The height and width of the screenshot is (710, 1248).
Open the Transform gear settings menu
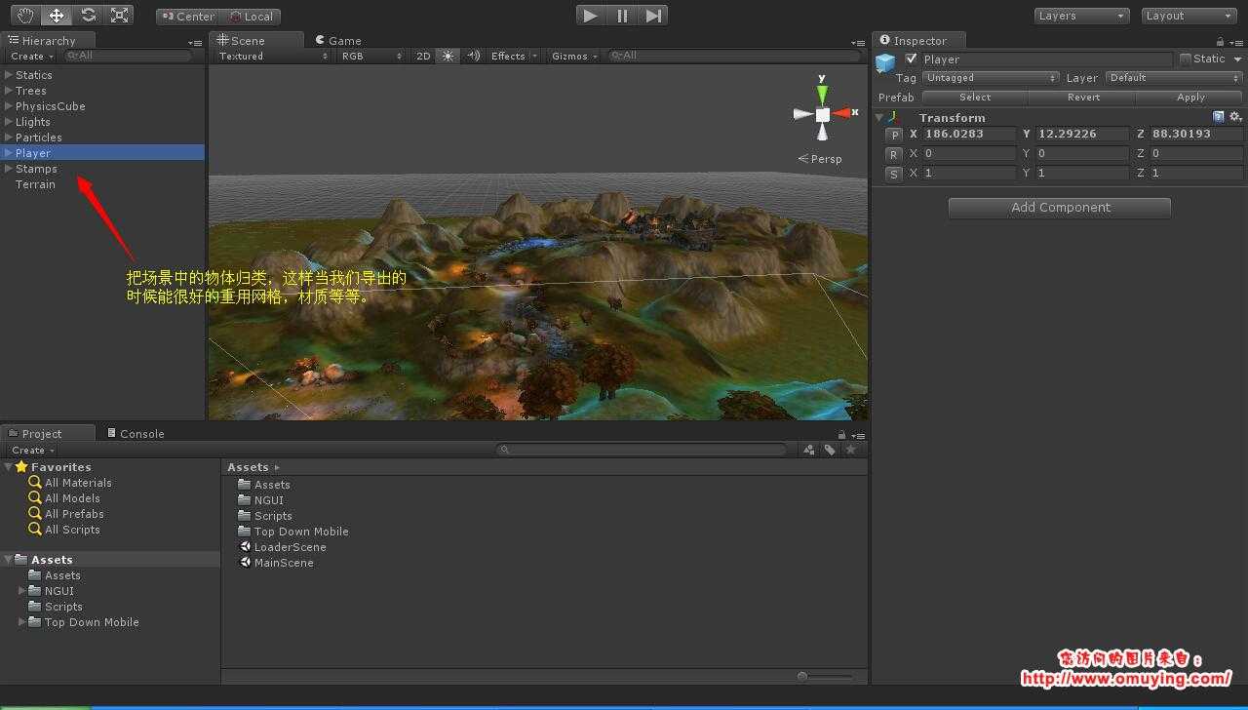point(1235,116)
